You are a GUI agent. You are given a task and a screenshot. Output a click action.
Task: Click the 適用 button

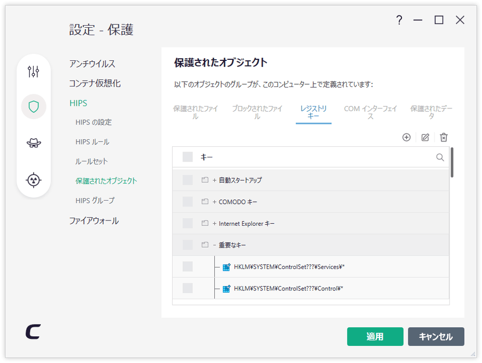[375, 337]
